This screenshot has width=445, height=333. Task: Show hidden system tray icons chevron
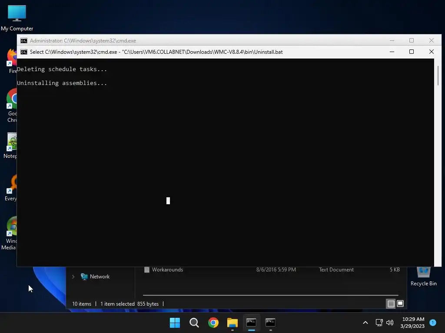point(365,323)
